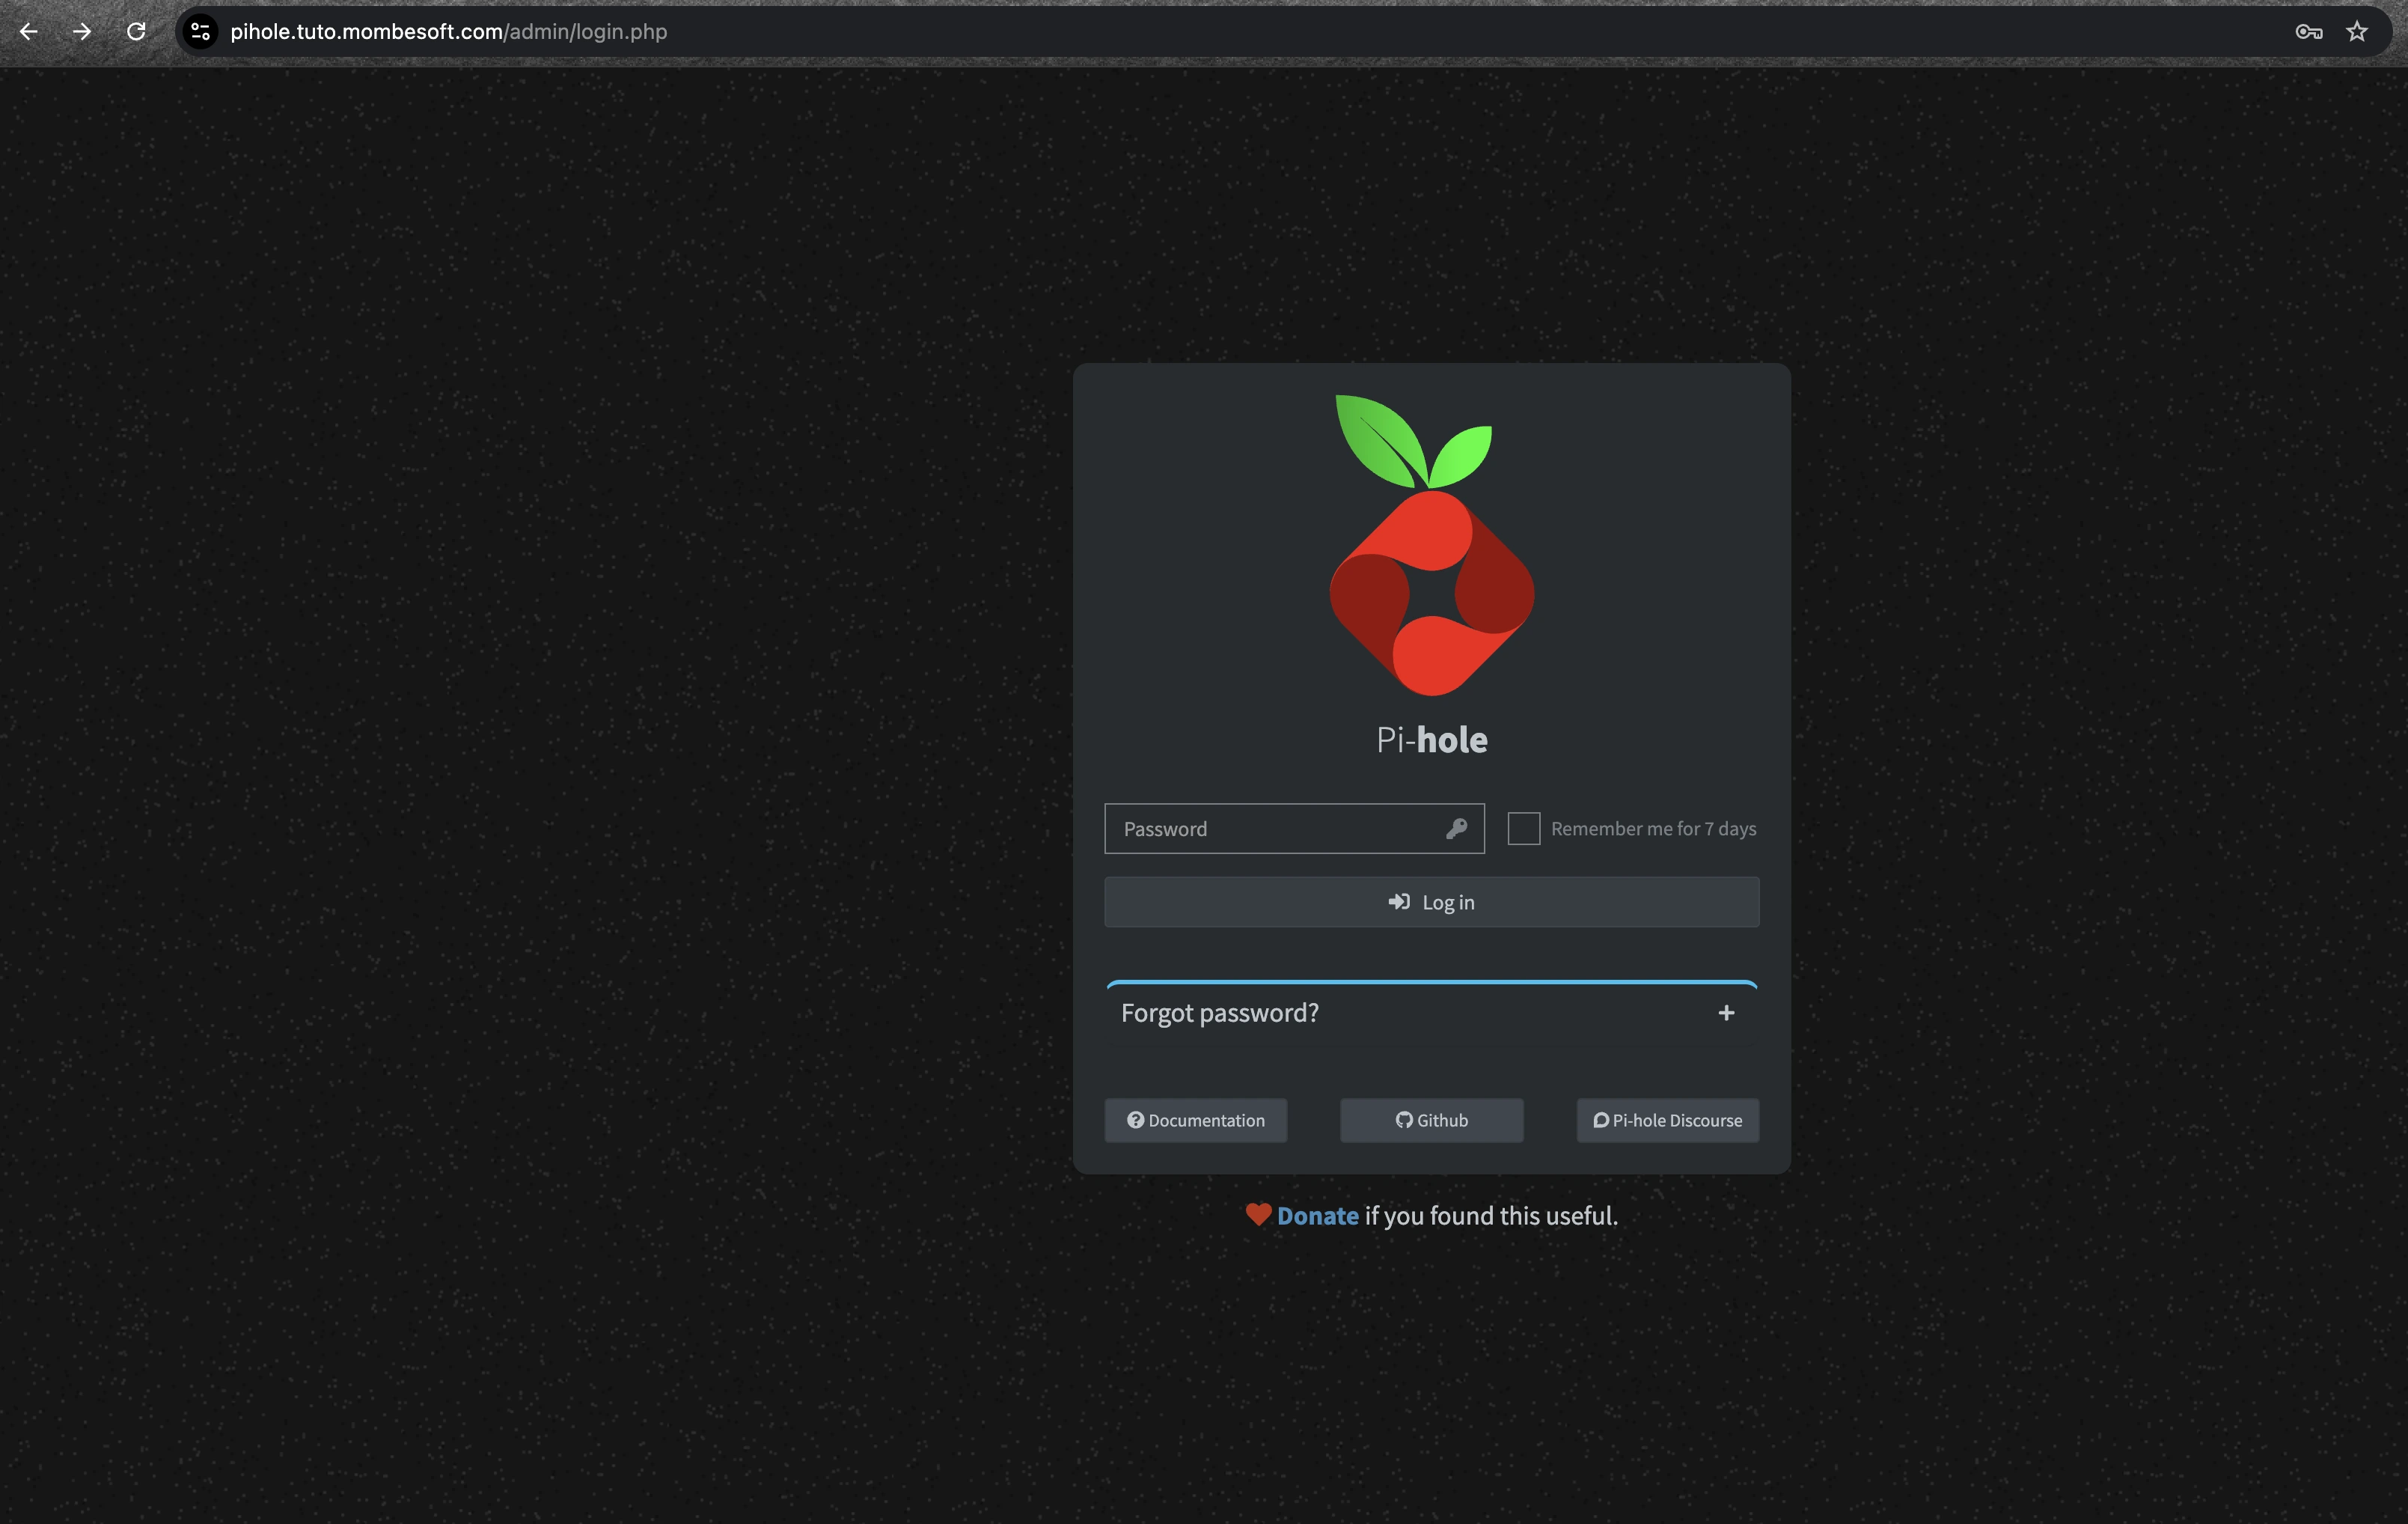
Task: Click the URL address bar text
Action: click(x=448, y=32)
